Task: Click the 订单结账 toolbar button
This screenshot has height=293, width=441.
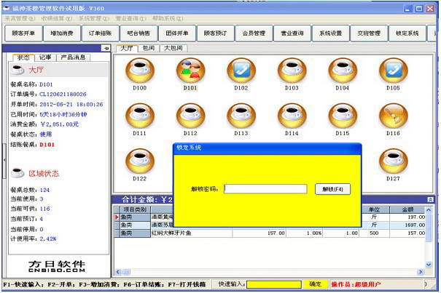Action: click(x=100, y=33)
